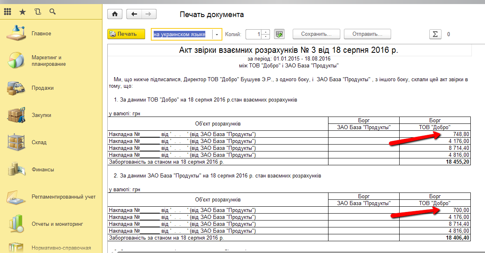Click the 'на украинском языке' language field
This screenshot has width=485, height=253.
click(182, 34)
